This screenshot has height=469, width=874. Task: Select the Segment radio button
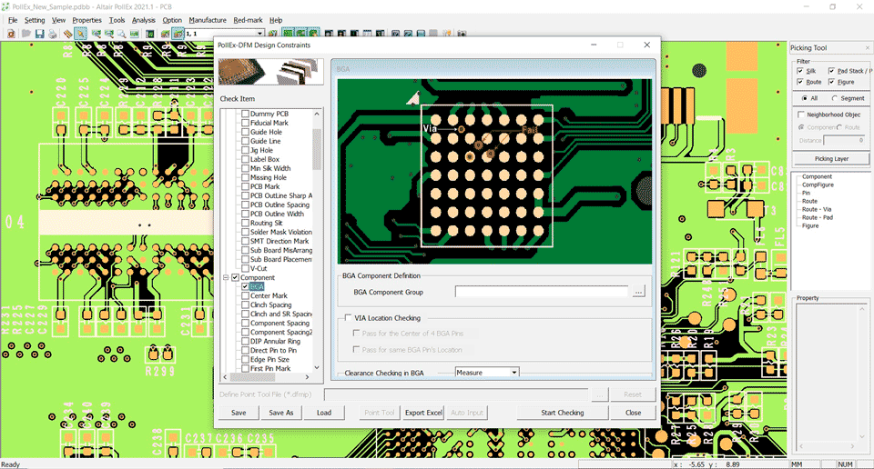pos(835,98)
